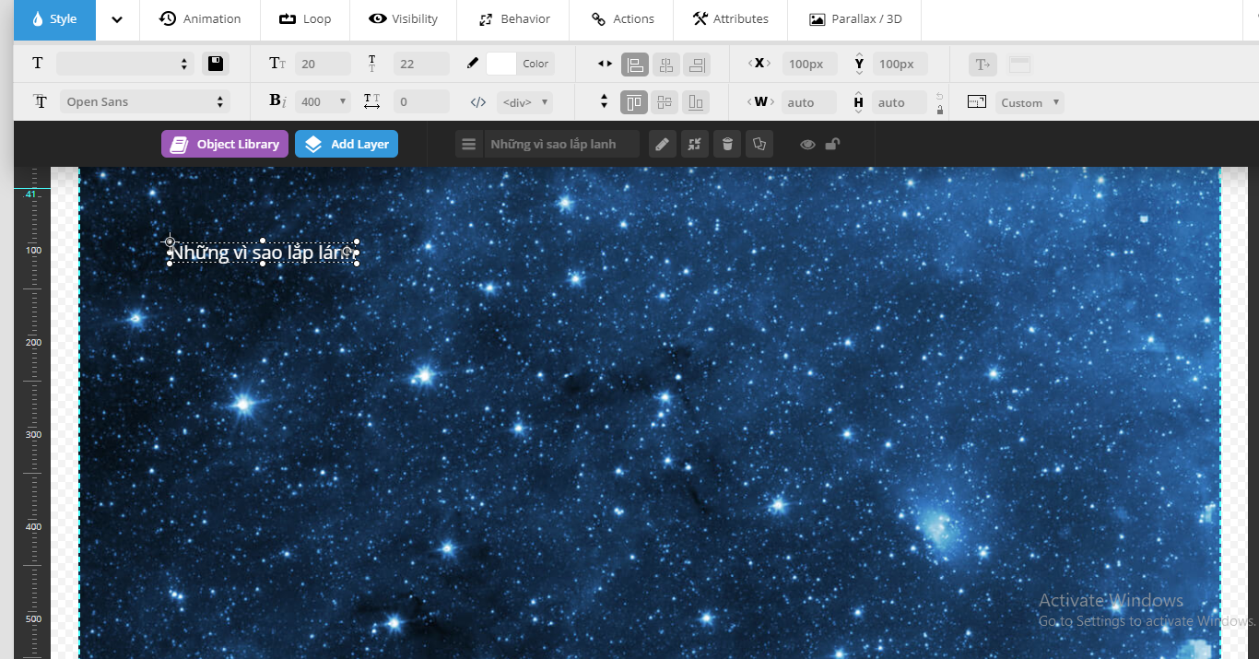Image resolution: width=1259 pixels, height=659 pixels.
Task: Open the Custom size preset dropdown
Action: 1029,102
